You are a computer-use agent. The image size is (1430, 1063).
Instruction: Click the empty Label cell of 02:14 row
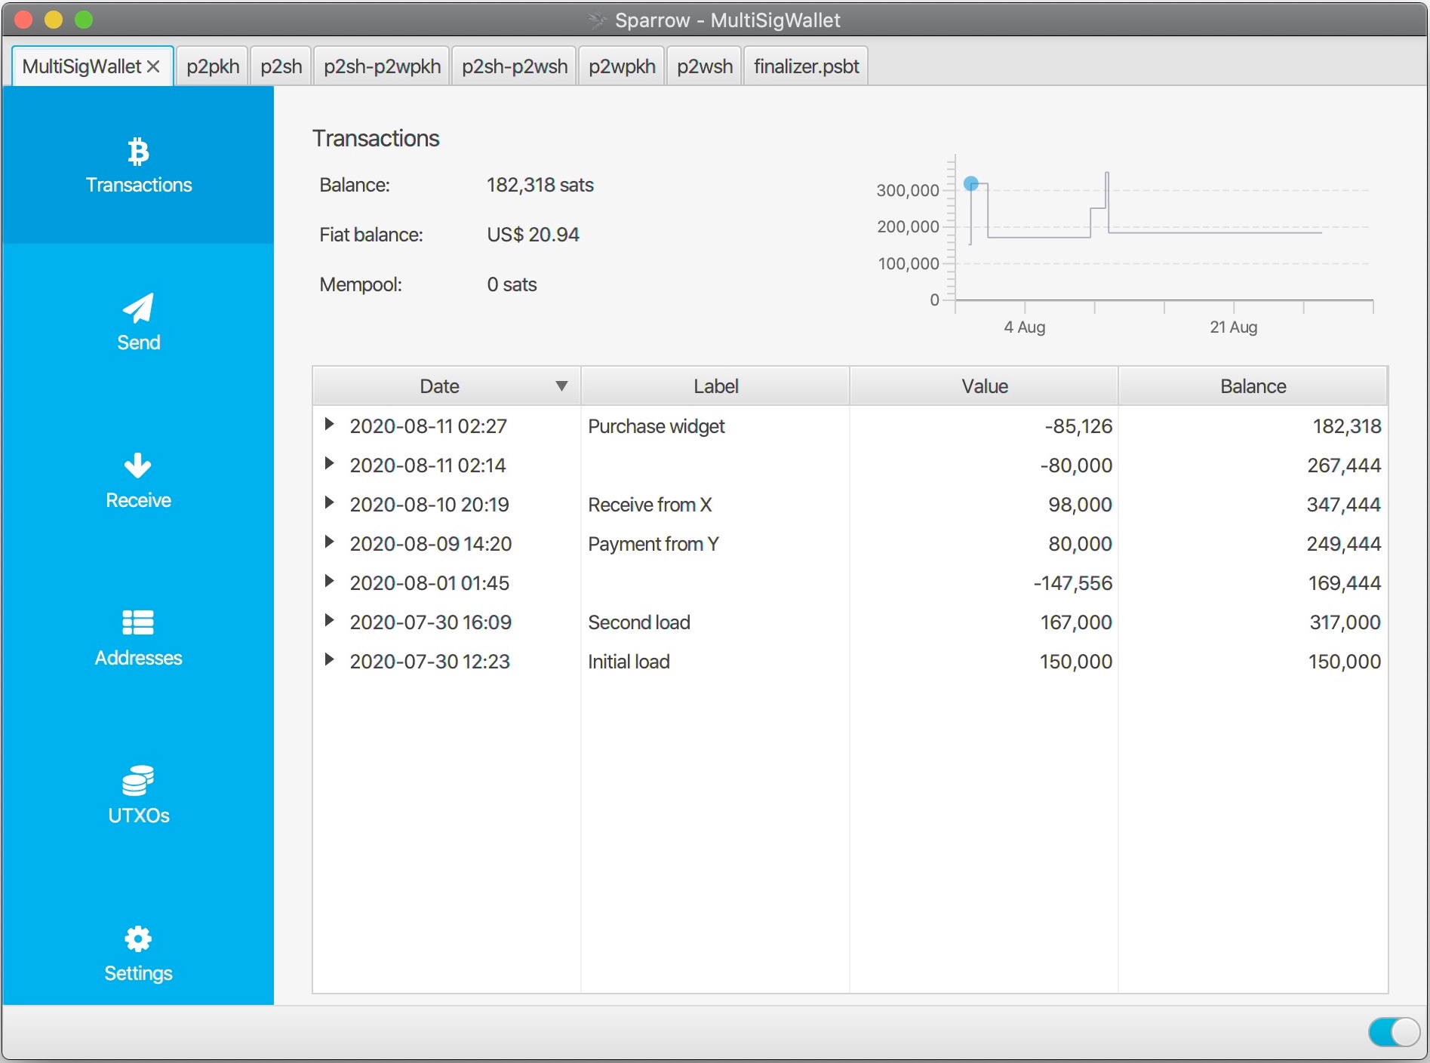tap(715, 465)
